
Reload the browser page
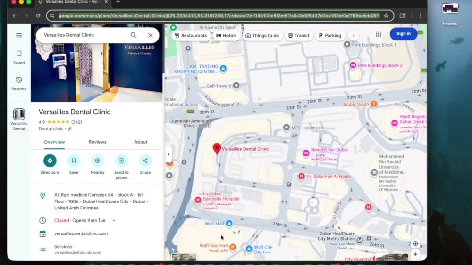pyautogui.click(x=38, y=16)
